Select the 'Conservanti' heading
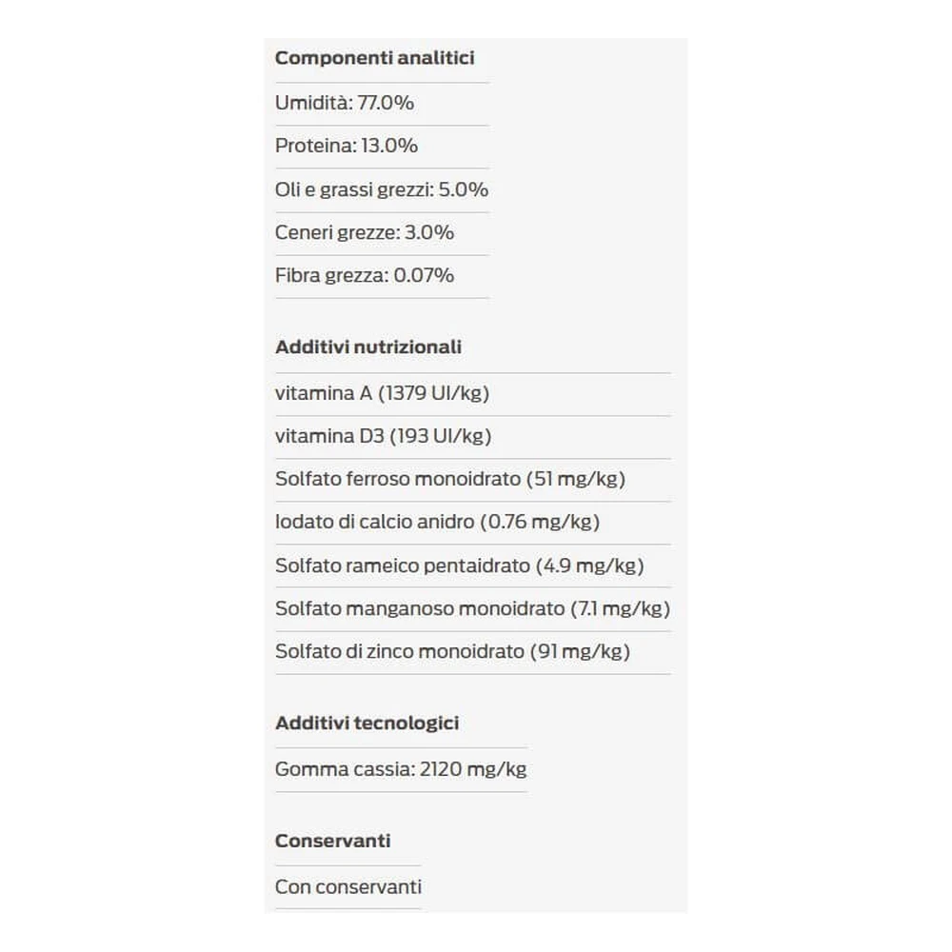This screenshot has width=952, height=952. pos(332,841)
